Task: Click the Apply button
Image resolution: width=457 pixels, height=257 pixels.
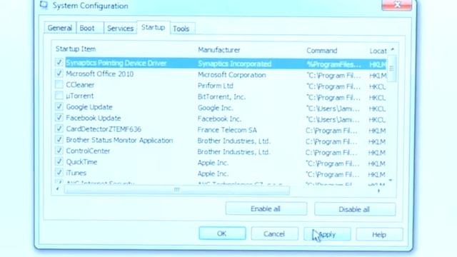Action: click(x=327, y=235)
